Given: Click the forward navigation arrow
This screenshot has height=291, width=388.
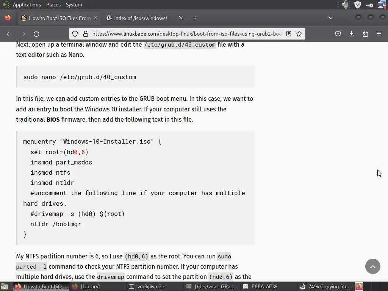Looking at the screenshot, I should click(22, 34).
